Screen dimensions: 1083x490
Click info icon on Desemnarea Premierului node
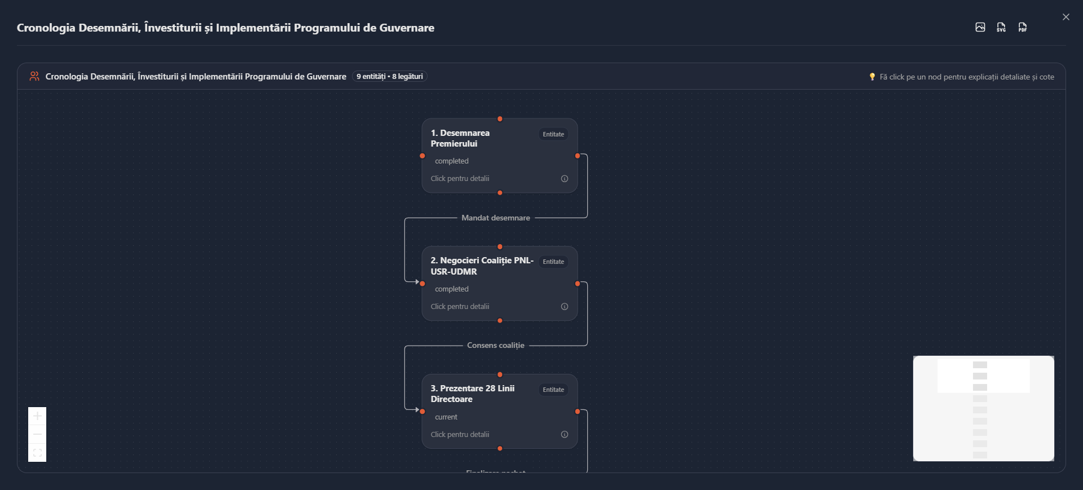pos(565,179)
